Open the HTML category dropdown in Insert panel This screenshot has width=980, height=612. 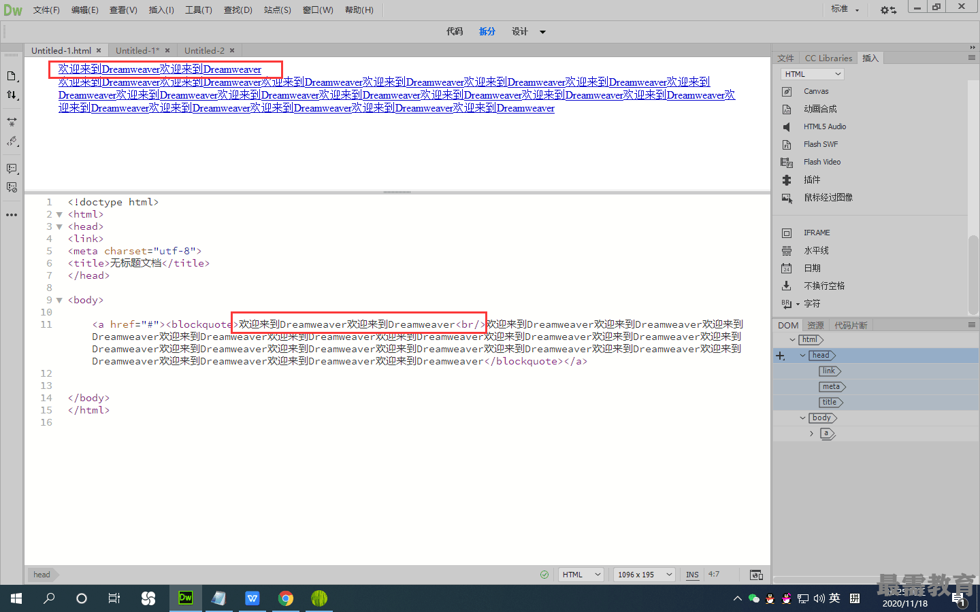point(813,74)
